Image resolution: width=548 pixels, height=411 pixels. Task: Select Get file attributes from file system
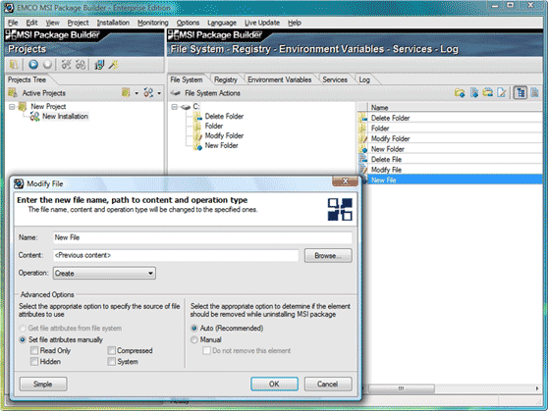[x=23, y=329]
